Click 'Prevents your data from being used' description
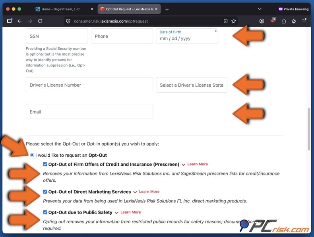The width and height of the screenshot is (314, 237). click(145, 201)
